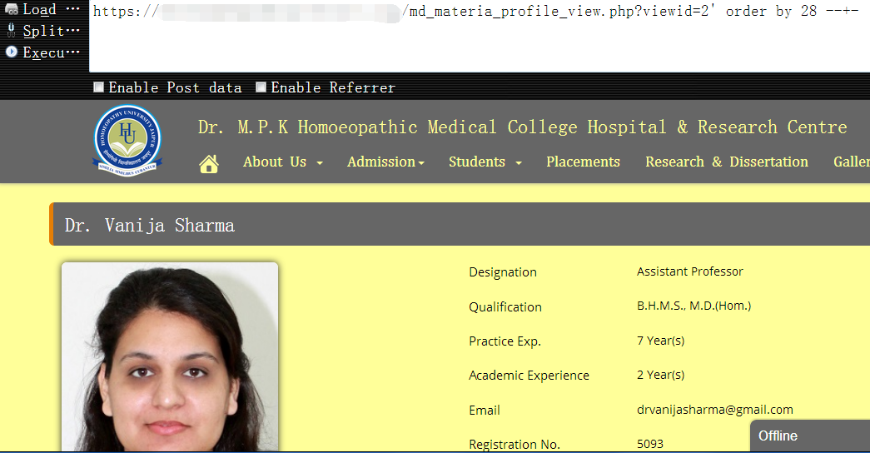Click the Homoeopathy University logo
The height and width of the screenshot is (453, 870).
(127, 141)
